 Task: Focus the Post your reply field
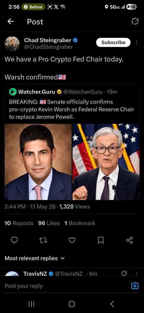[66, 286]
